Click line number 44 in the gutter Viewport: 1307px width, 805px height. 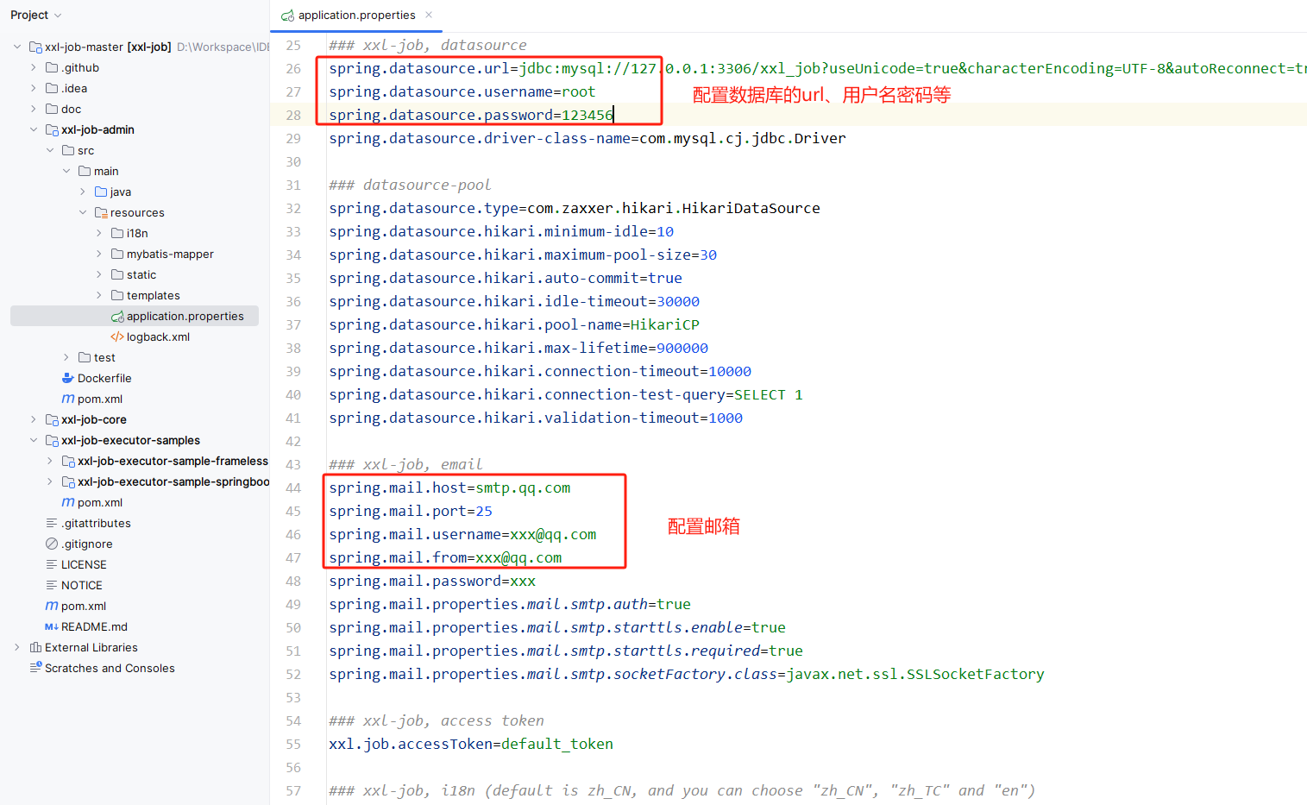tap(293, 487)
